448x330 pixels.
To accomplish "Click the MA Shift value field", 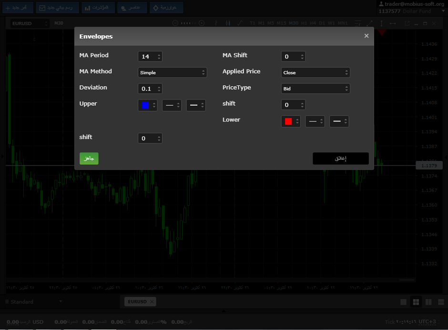I will (293, 56).
